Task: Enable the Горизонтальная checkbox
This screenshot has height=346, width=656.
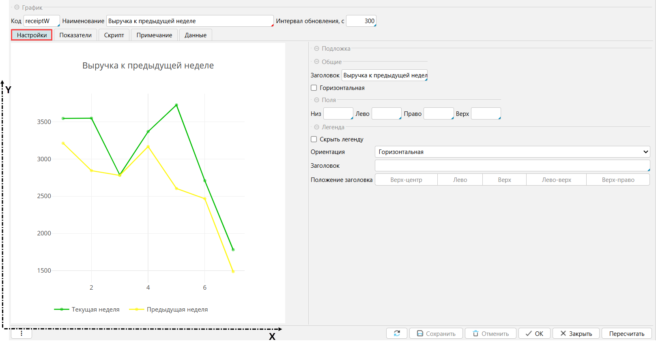Action: pyautogui.click(x=314, y=88)
